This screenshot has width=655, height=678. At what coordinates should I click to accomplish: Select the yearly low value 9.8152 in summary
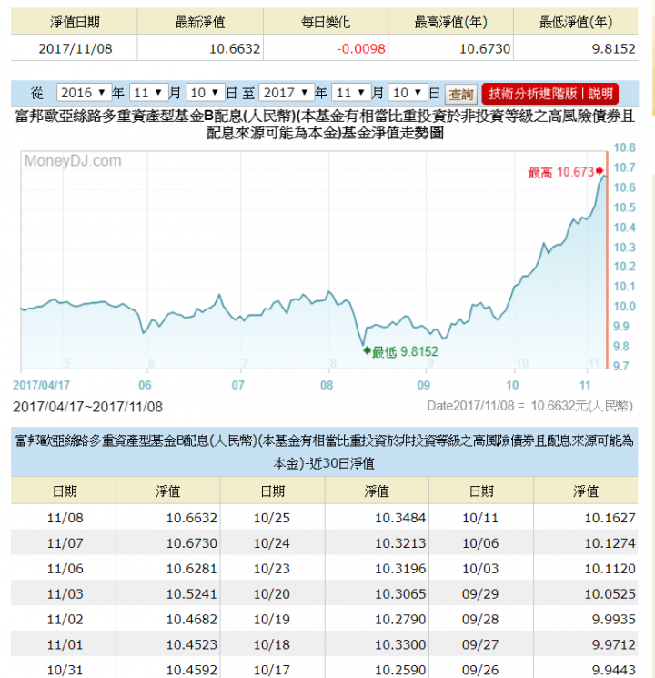pyautogui.click(x=613, y=48)
